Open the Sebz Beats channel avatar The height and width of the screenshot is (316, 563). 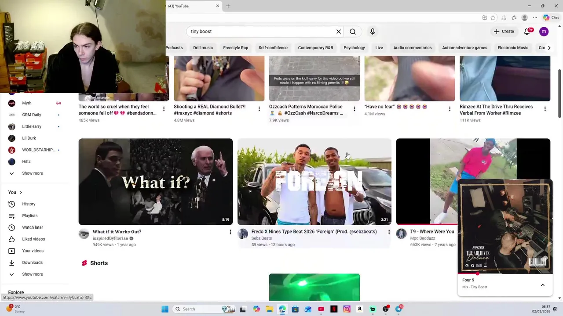pyautogui.click(x=243, y=234)
